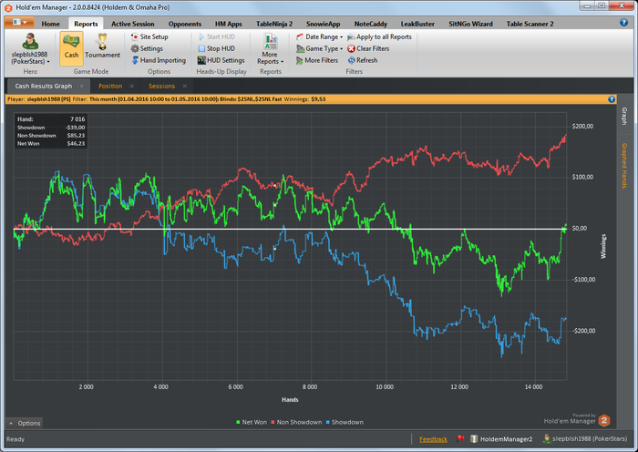Open the More Reports icon
The image size is (638, 452).
tap(270, 42)
